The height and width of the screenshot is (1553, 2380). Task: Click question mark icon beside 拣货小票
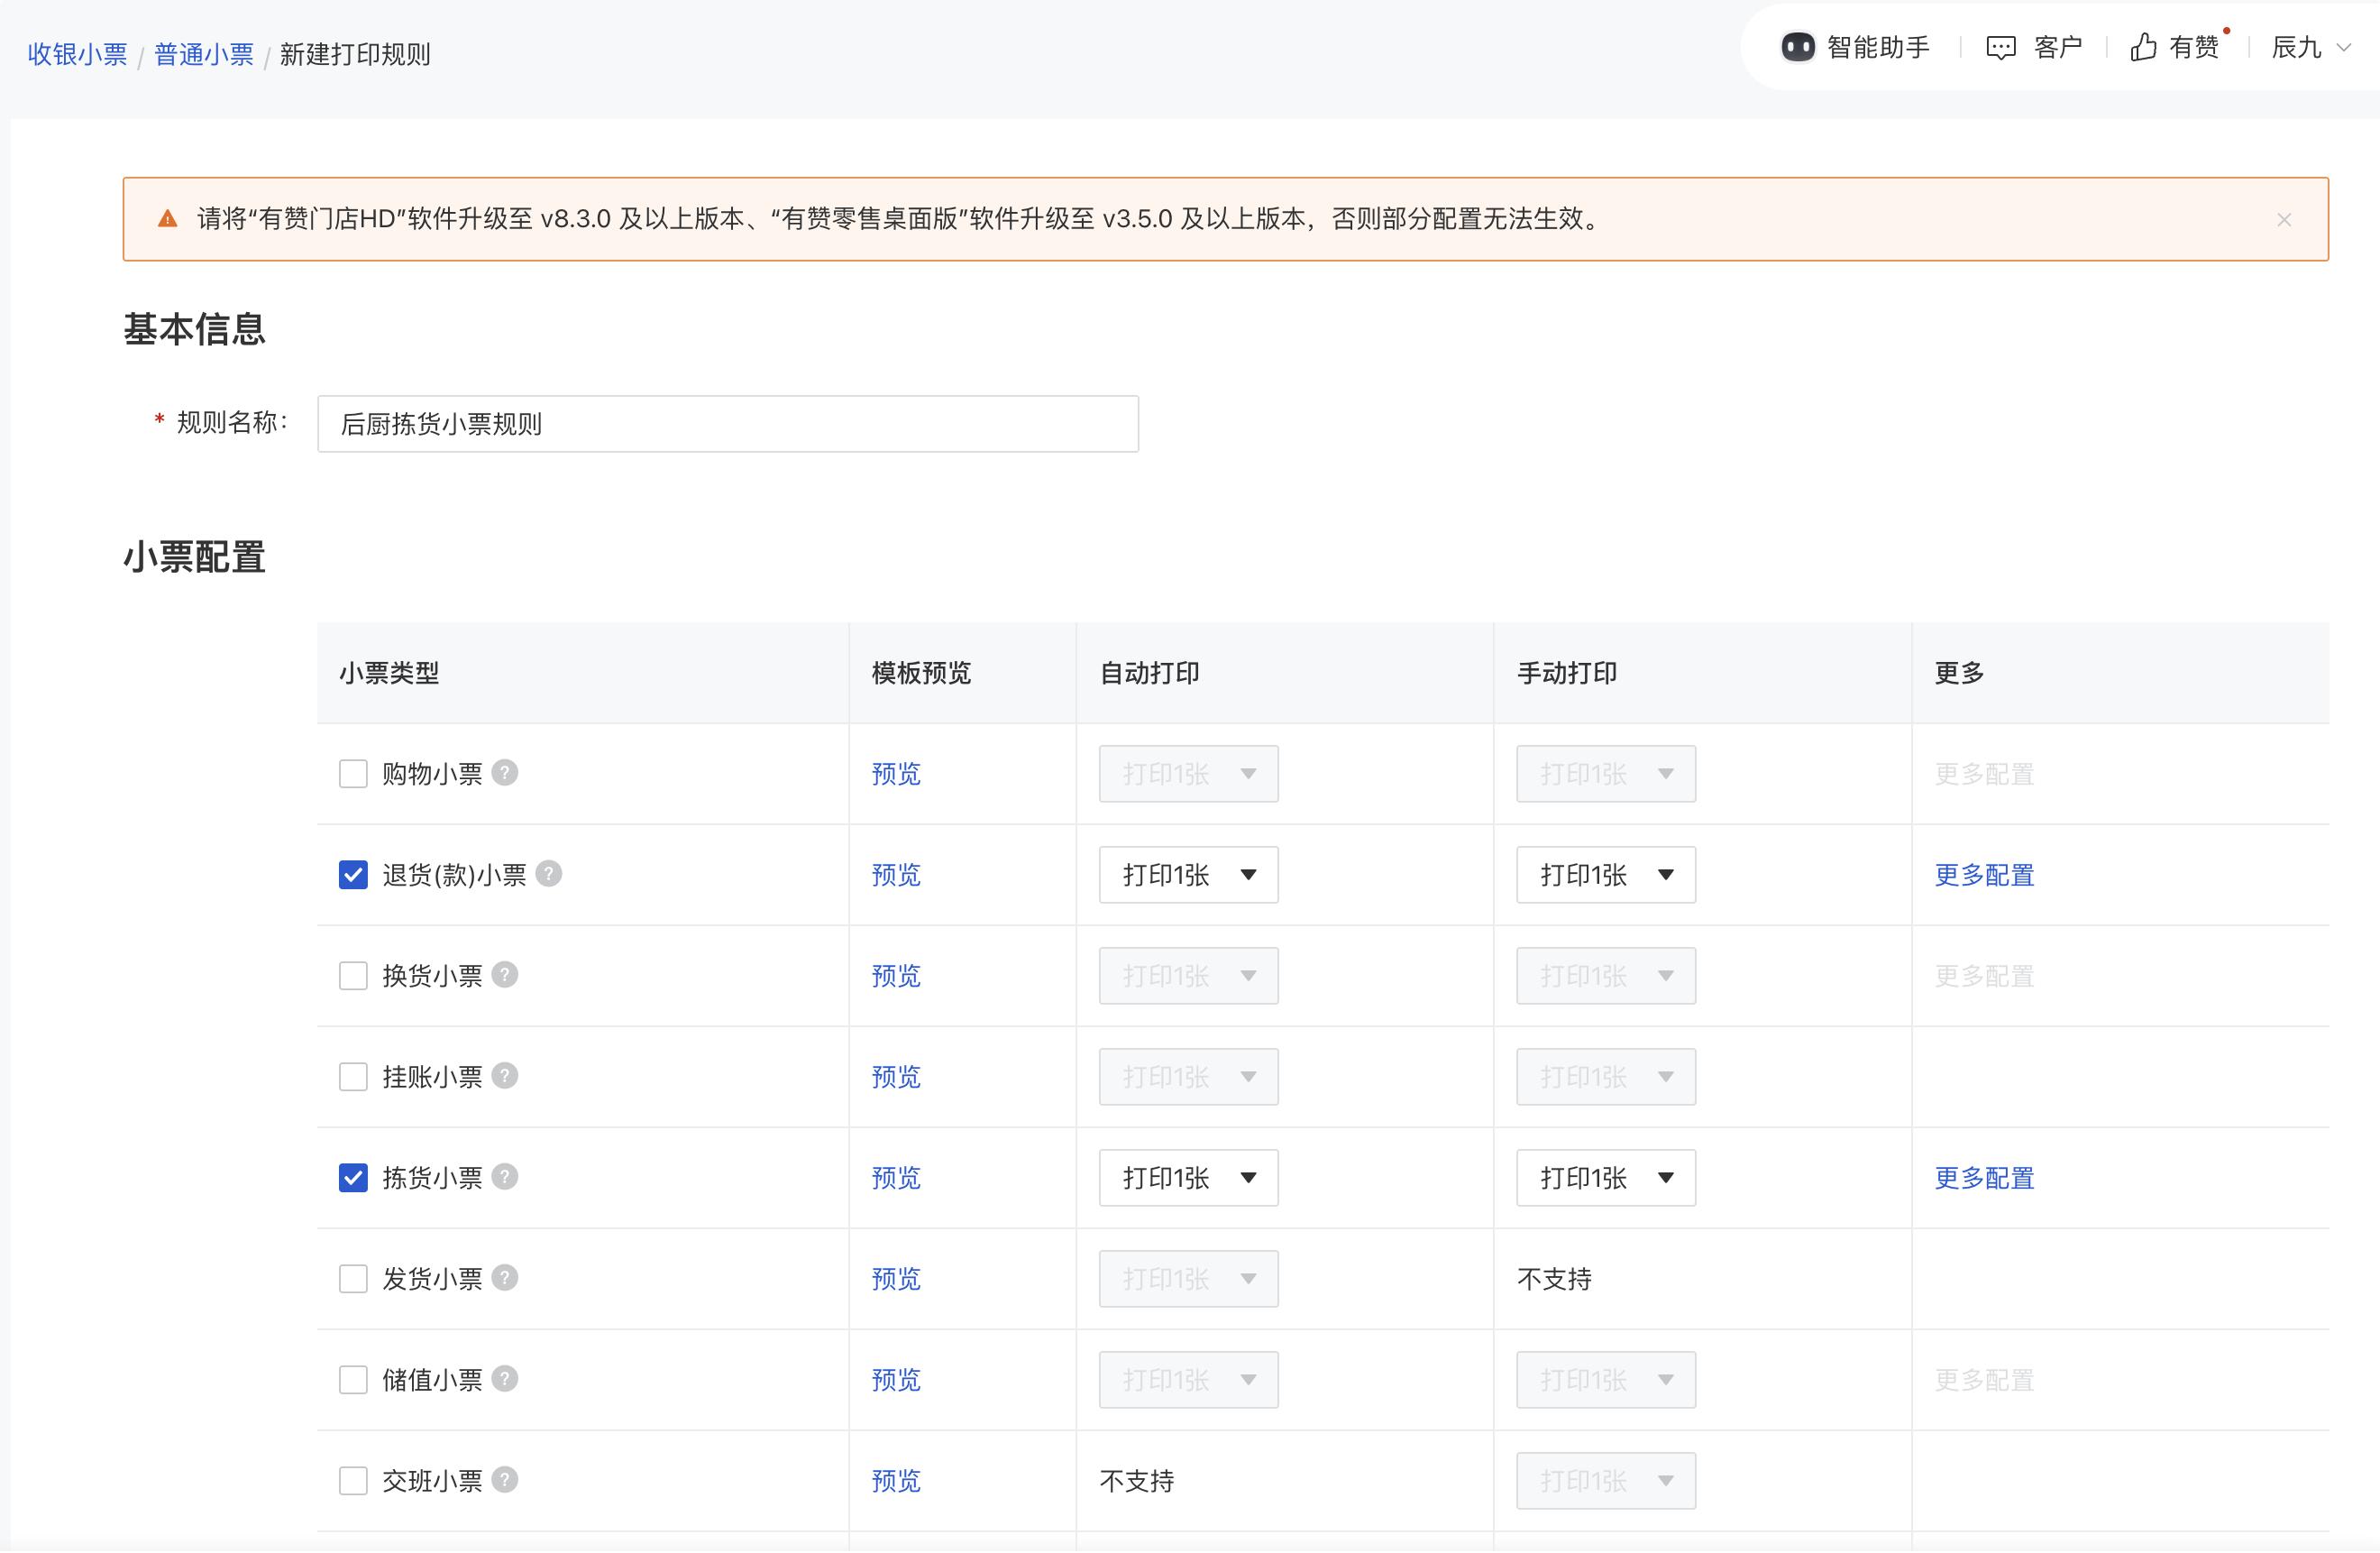[x=505, y=1177]
